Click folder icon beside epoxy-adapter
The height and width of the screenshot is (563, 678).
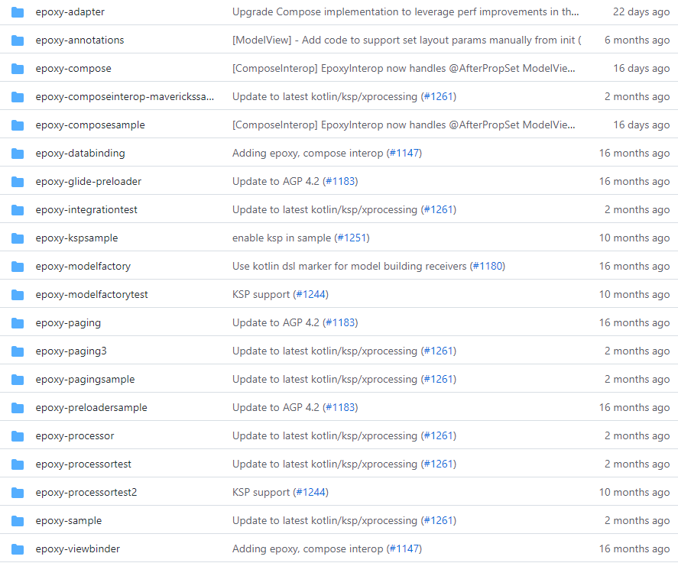click(x=18, y=12)
